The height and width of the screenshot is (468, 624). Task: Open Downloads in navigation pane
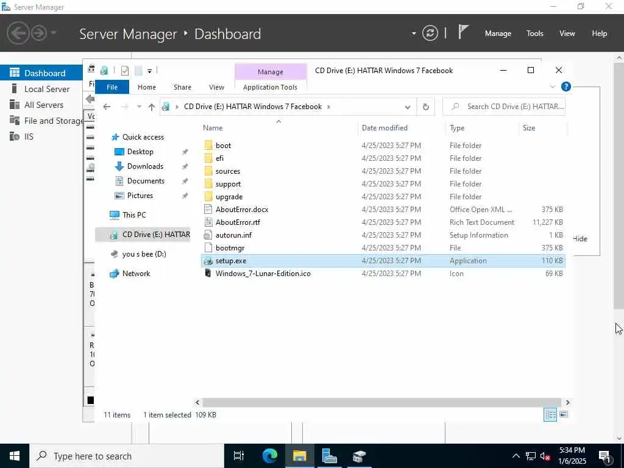pos(145,166)
